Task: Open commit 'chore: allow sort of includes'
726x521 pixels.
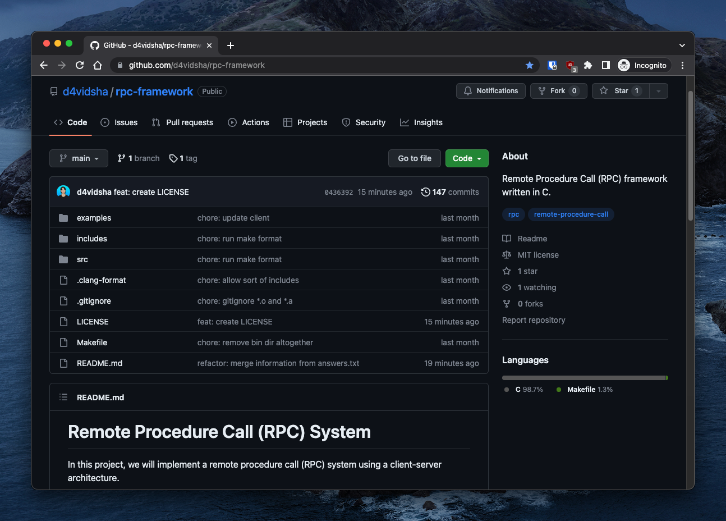Action: coord(248,280)
